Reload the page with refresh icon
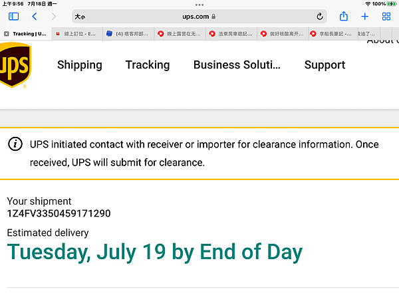This screenshot has width=399, height=299. tap(320, 16)
